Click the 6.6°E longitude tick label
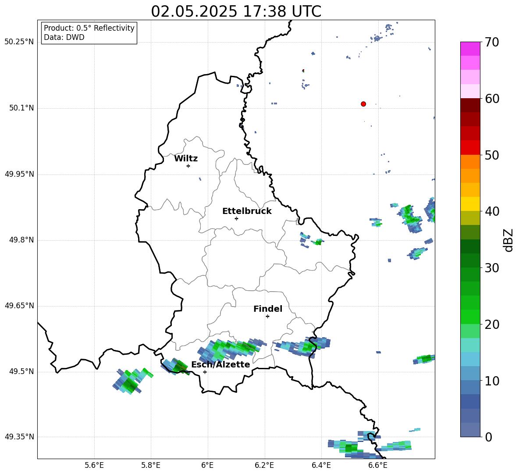 tap(378, 465)
